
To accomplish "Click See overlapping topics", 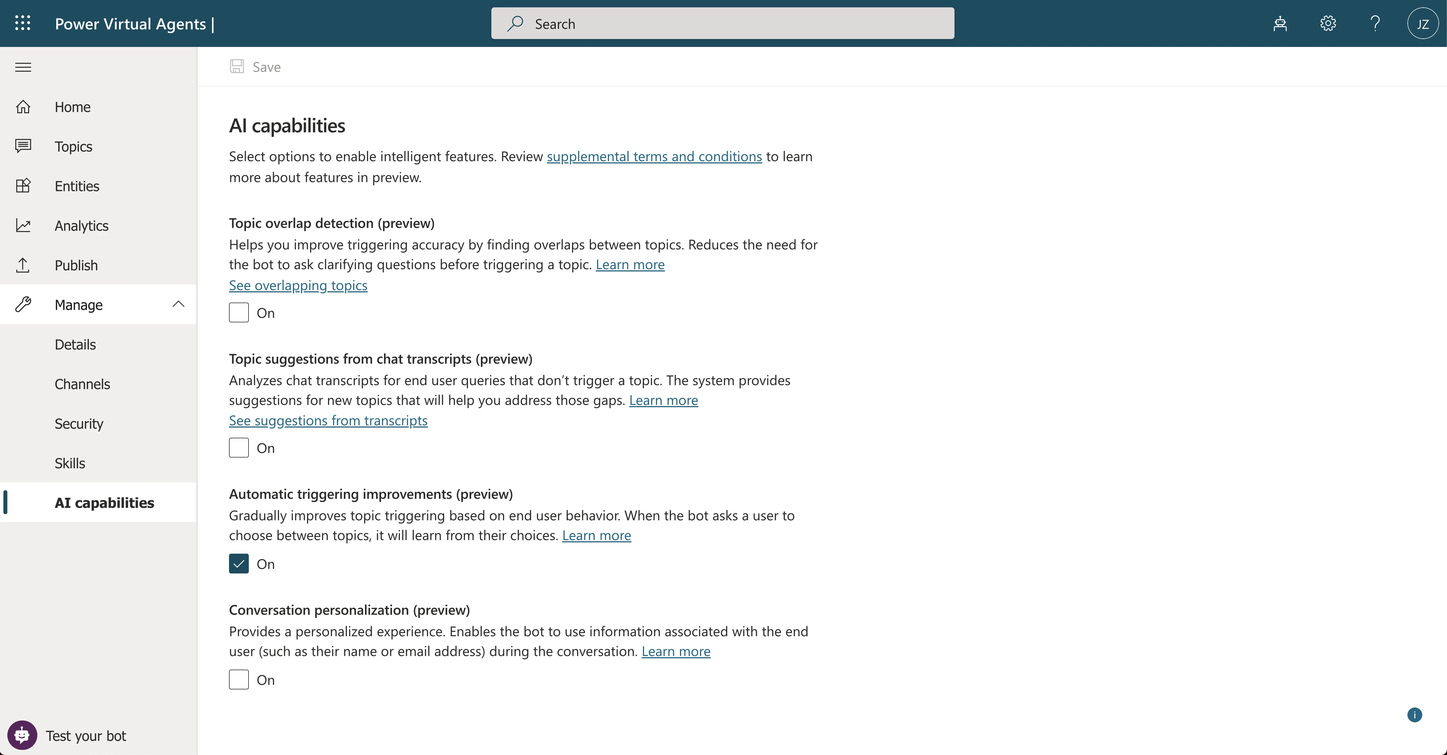I will click(x=298, y=285).
